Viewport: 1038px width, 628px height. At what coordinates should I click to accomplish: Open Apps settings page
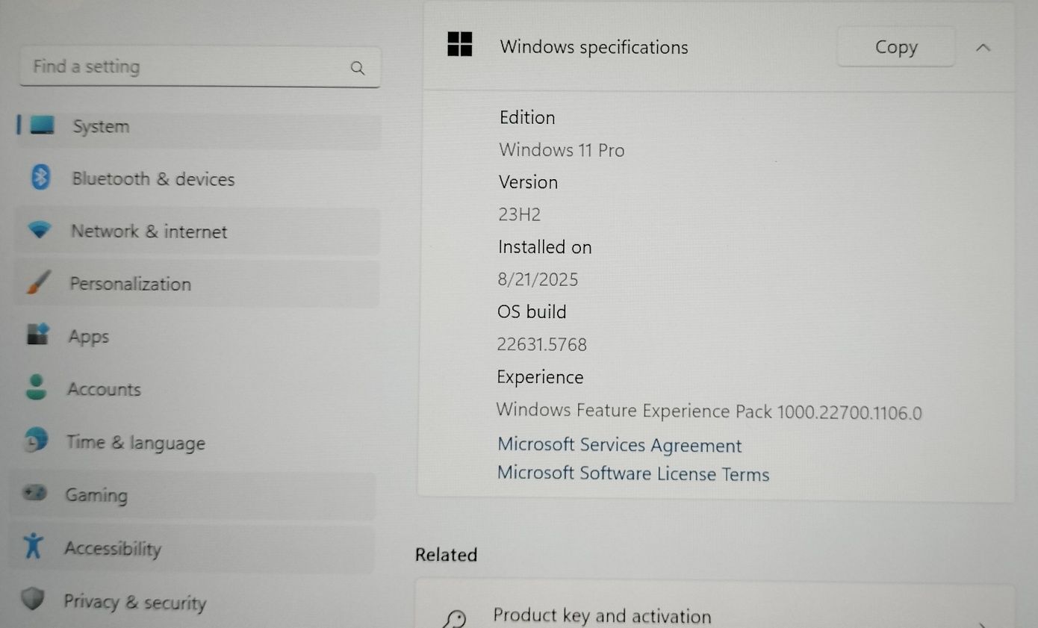click(196, 336)
